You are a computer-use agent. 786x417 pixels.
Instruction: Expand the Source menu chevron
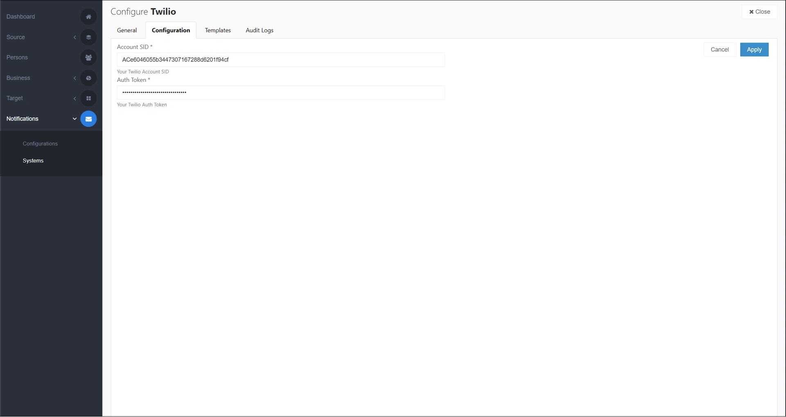[x=75, y=37]
